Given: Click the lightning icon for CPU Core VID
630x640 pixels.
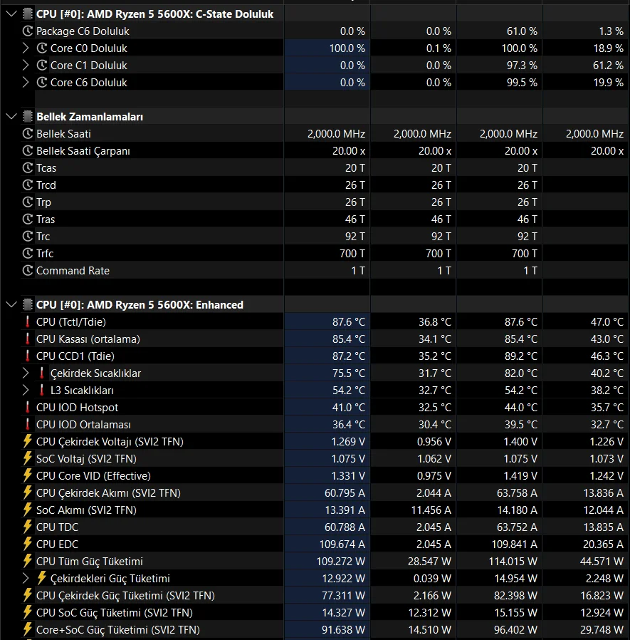Looking at the screenshot, I should pos(27,475).
